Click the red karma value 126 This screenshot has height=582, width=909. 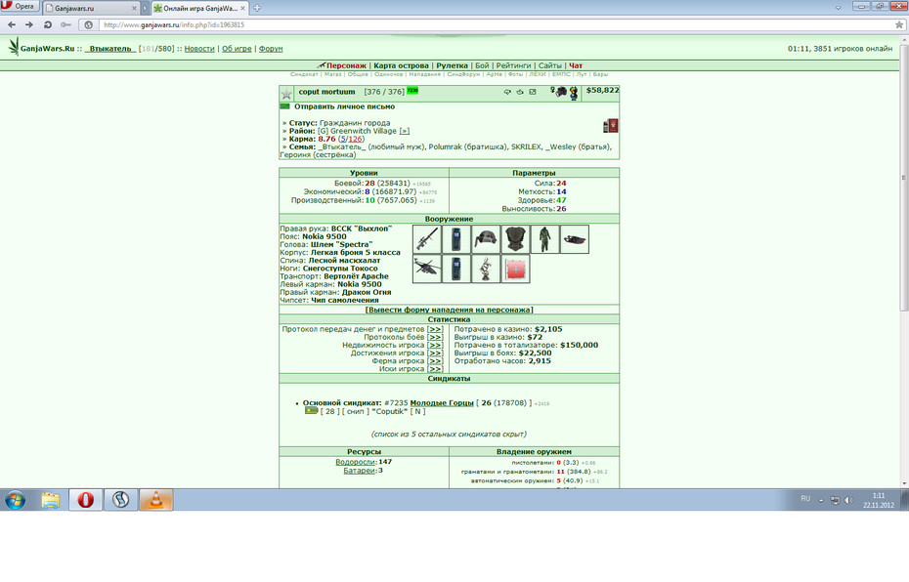pyautogui.click(x=356, y=139)
